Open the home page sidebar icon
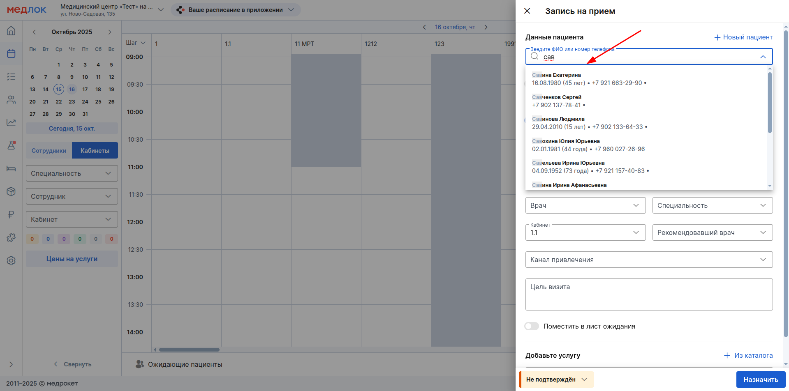 pyautogui.click(x=11, y=31)
